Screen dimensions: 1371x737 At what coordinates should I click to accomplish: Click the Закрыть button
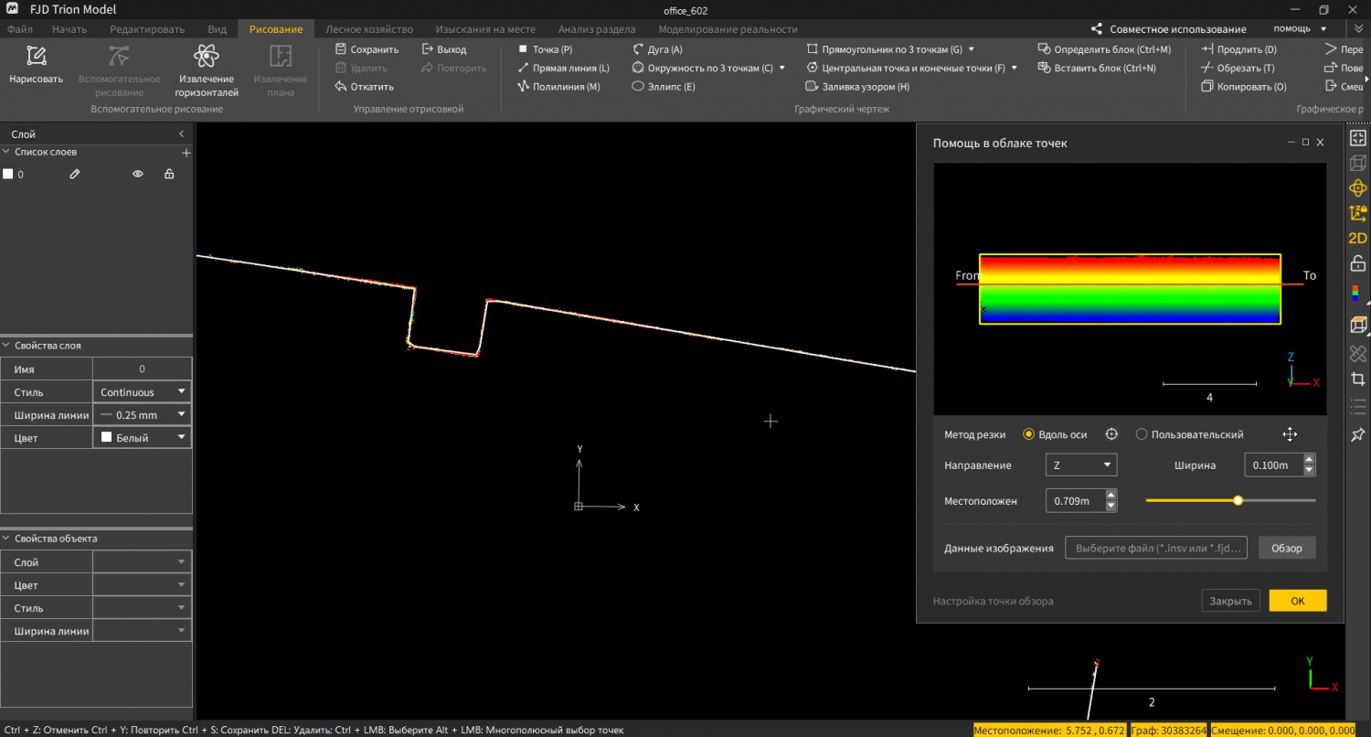click(1231, 601)
